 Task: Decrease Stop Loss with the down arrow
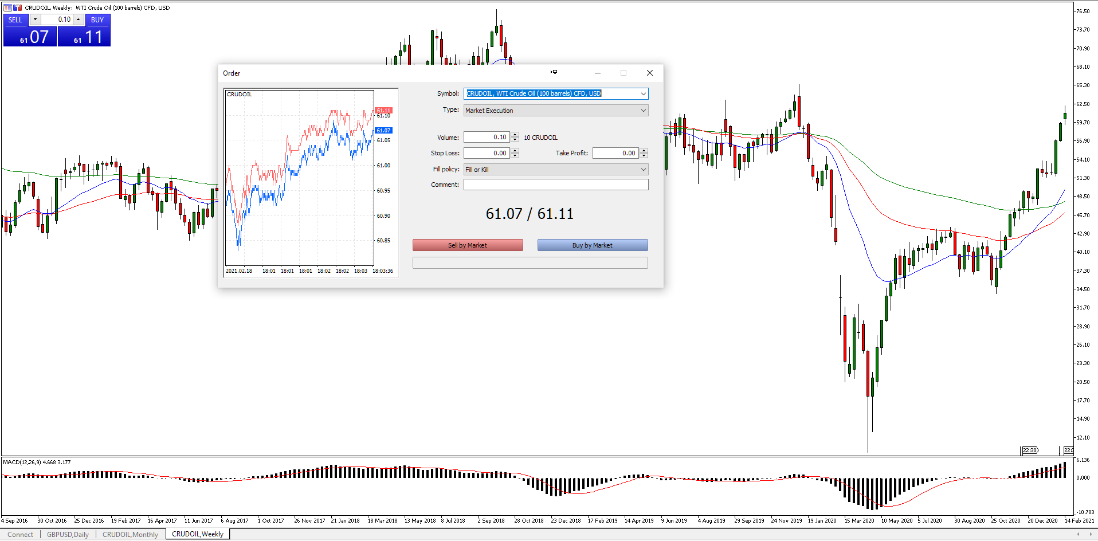pos(515,156)
